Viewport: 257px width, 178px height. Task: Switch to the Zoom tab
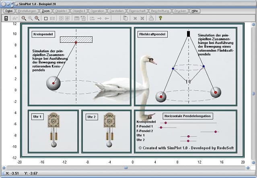pos(46,11)
